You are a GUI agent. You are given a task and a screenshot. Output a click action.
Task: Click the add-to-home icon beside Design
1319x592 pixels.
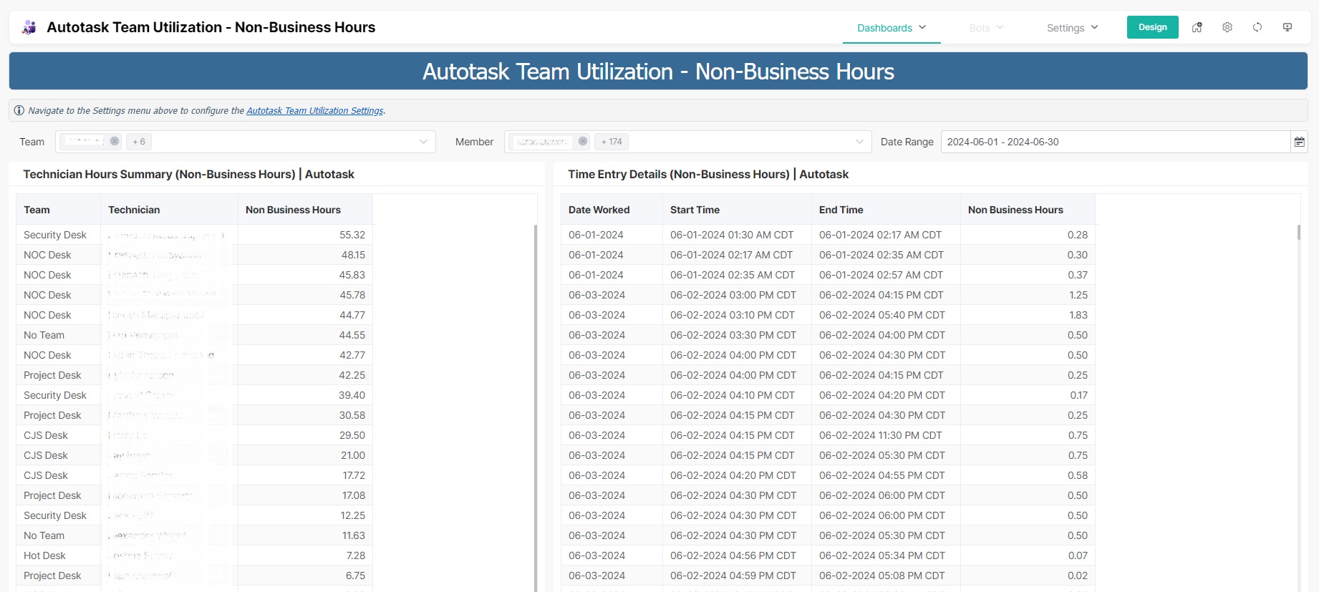coord(1197,27)
